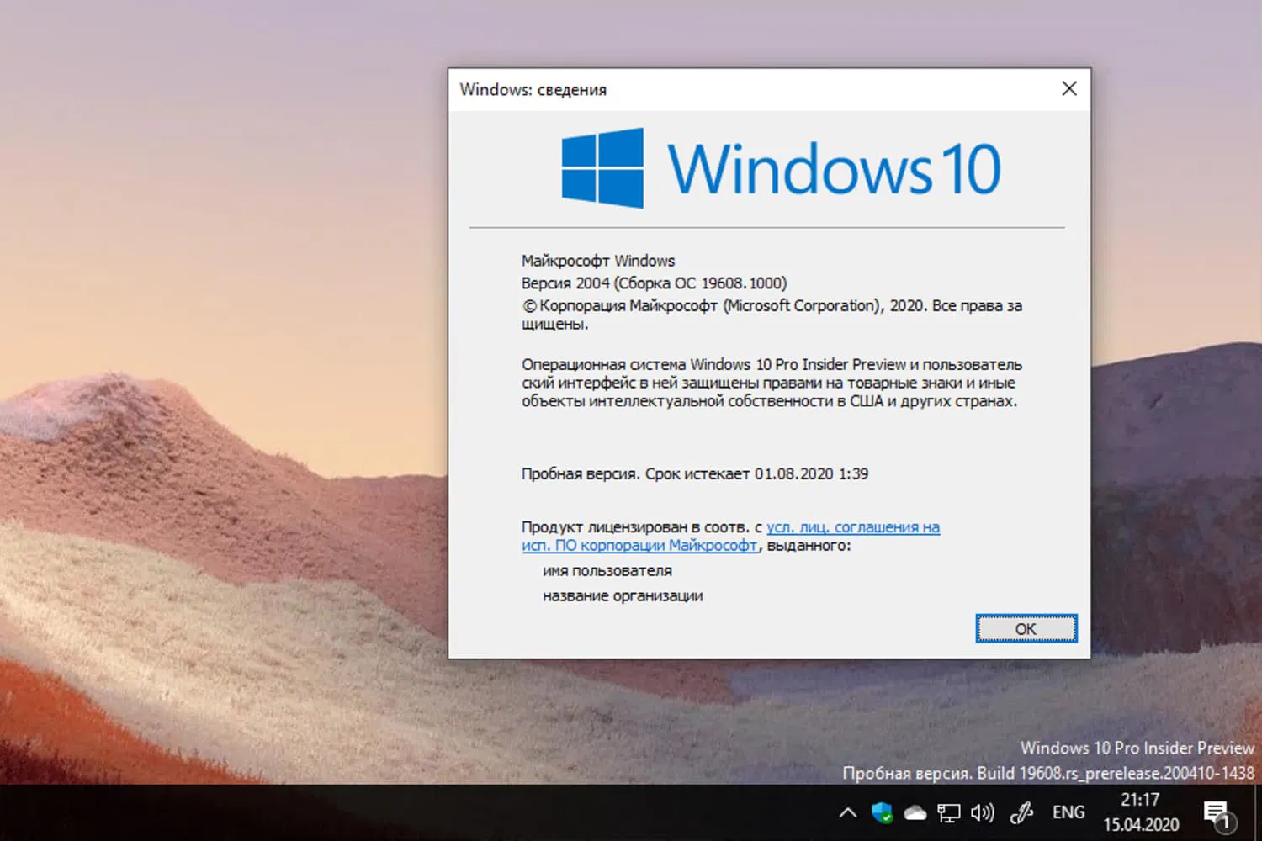
Task: Open Windows Security from the system tray
Action: (881, 812)
